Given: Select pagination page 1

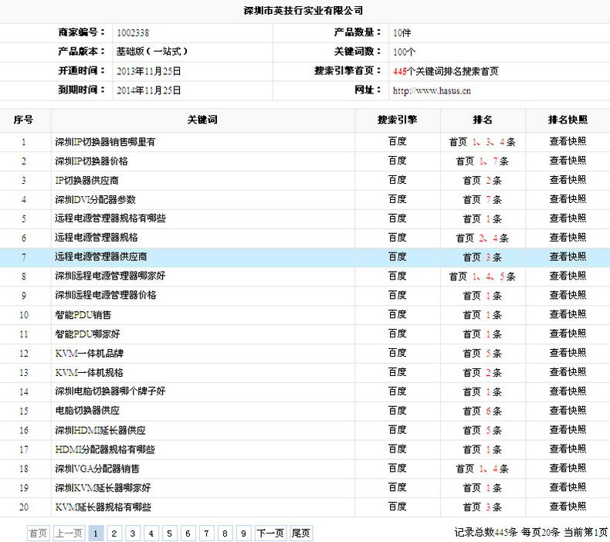Looking at the screenshot, I should [96, 533].
